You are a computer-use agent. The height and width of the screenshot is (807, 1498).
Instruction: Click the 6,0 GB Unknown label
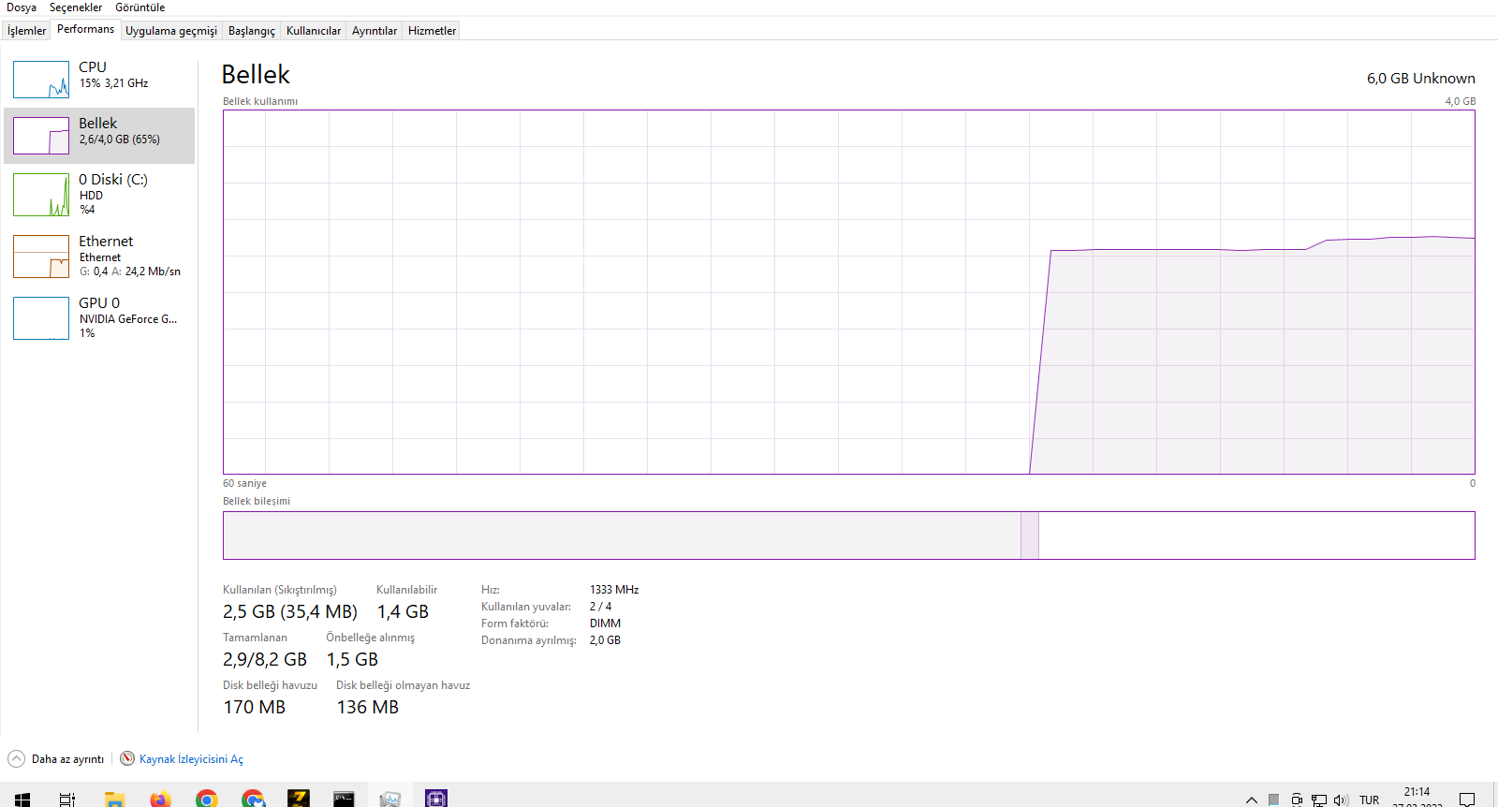coord(1421,79)
